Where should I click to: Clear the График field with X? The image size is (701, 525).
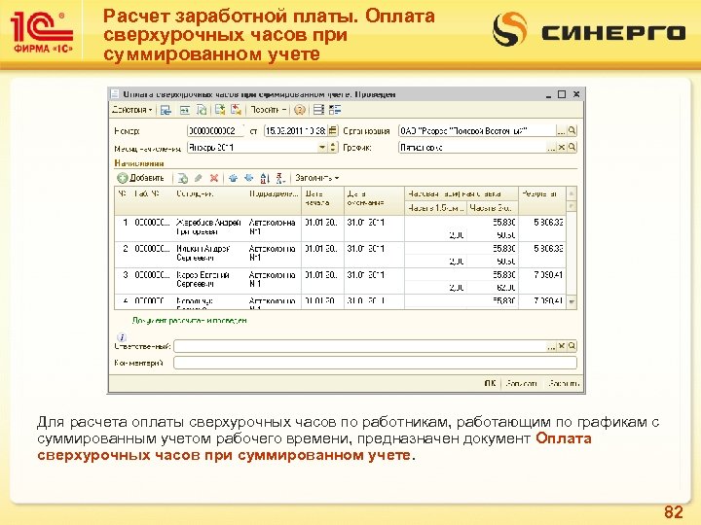pyautogui.click(x=562, y=148)
